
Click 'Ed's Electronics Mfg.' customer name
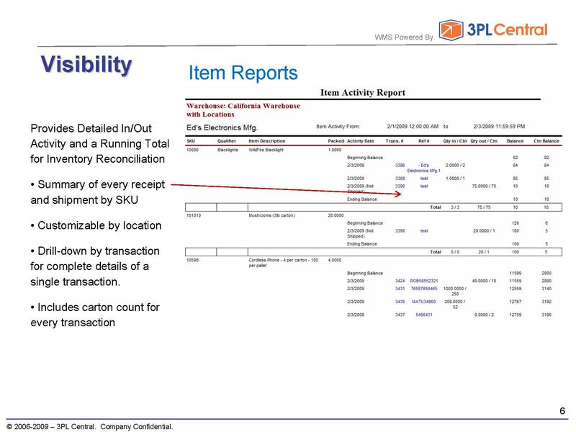click(222, 128)
